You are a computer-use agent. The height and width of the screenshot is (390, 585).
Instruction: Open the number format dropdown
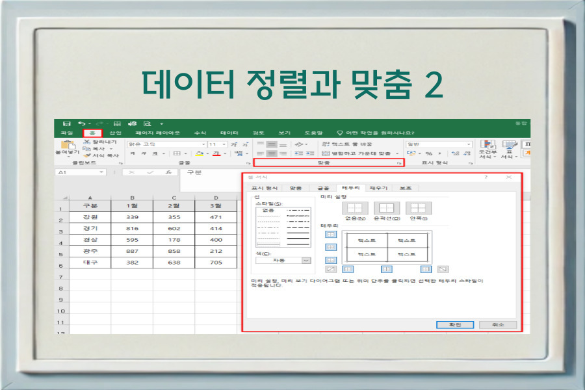click(x=469, y=144)
